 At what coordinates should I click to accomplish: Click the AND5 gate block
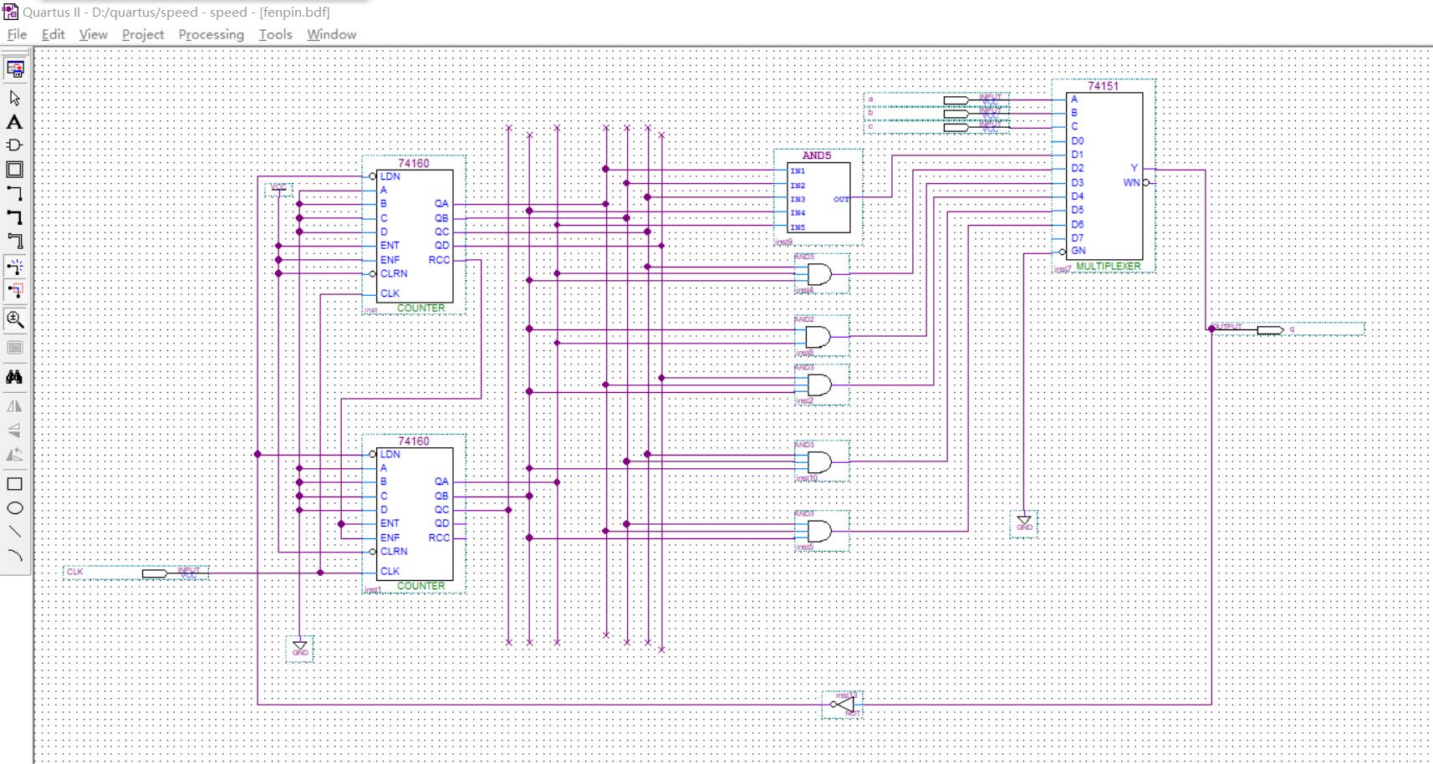(x=818, y=198)
